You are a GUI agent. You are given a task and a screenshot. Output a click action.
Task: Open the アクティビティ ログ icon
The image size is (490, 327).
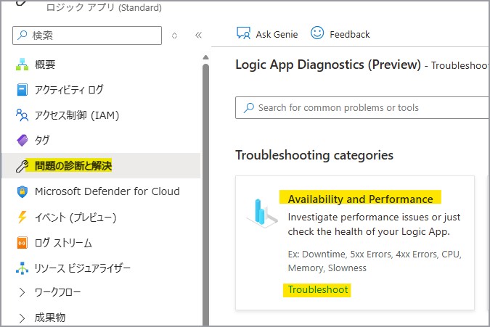point(22,90)
